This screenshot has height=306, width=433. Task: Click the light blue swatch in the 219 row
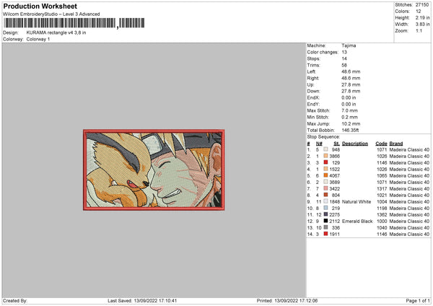326,208
